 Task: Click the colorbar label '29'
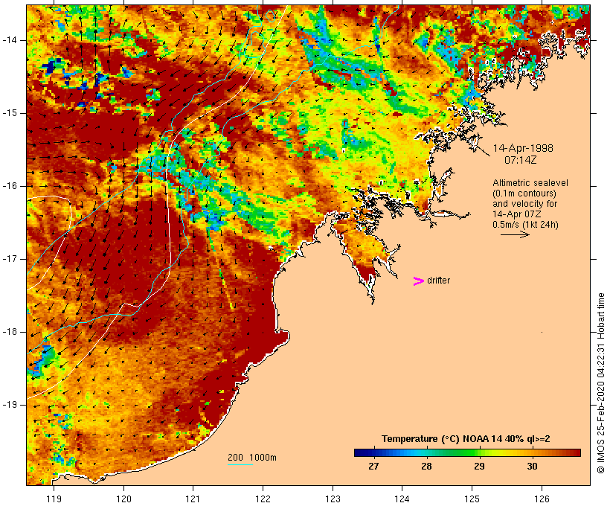click(479, 467)
